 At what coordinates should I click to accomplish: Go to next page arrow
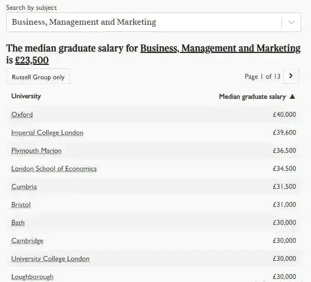[290, 76]
